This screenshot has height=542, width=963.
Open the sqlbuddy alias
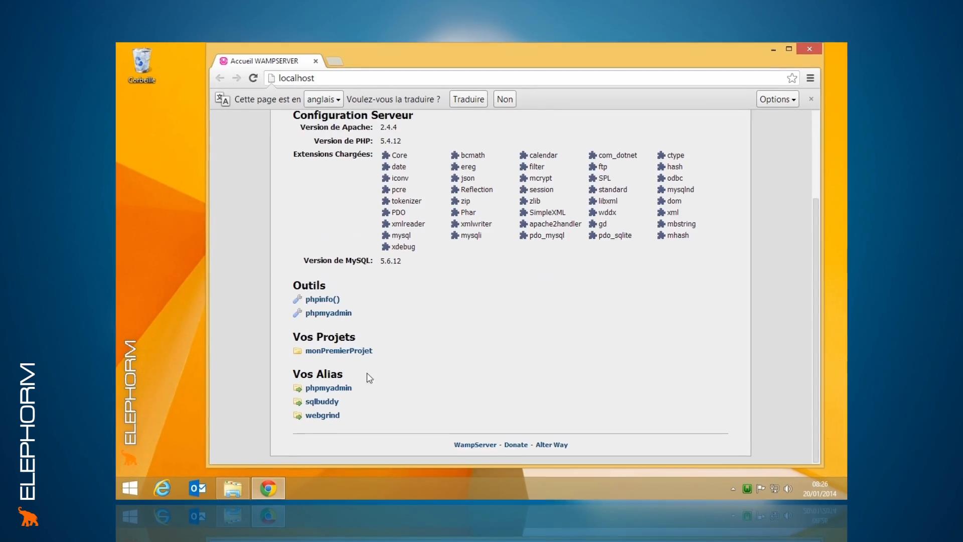[x=322, y=401]
